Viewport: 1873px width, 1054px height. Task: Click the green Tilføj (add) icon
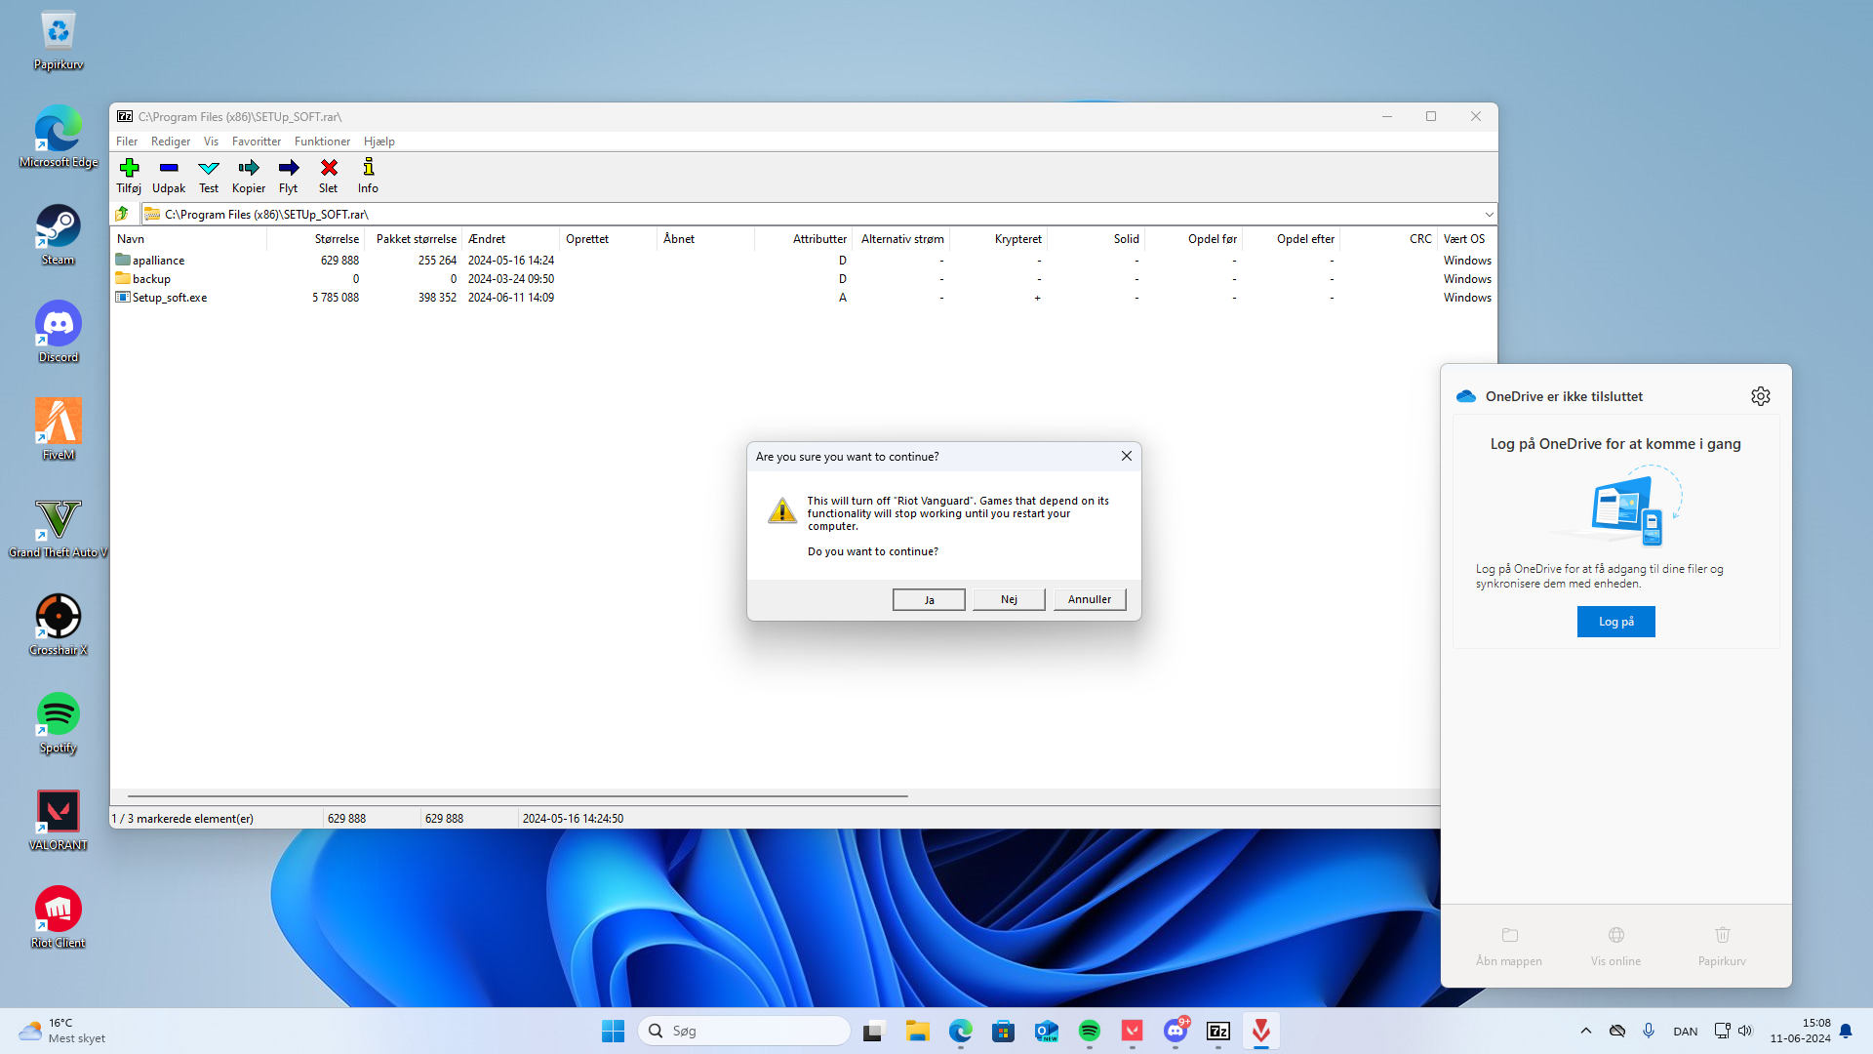[x=129, y=168]
